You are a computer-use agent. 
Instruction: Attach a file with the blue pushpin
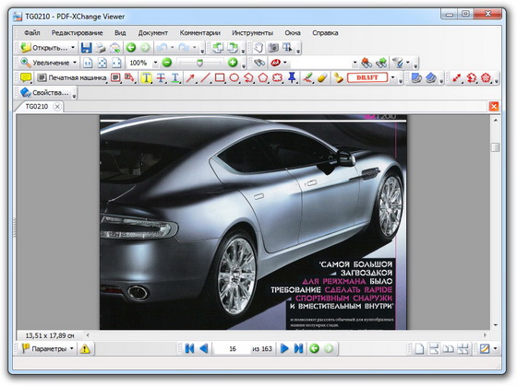[x=292, y=77]
